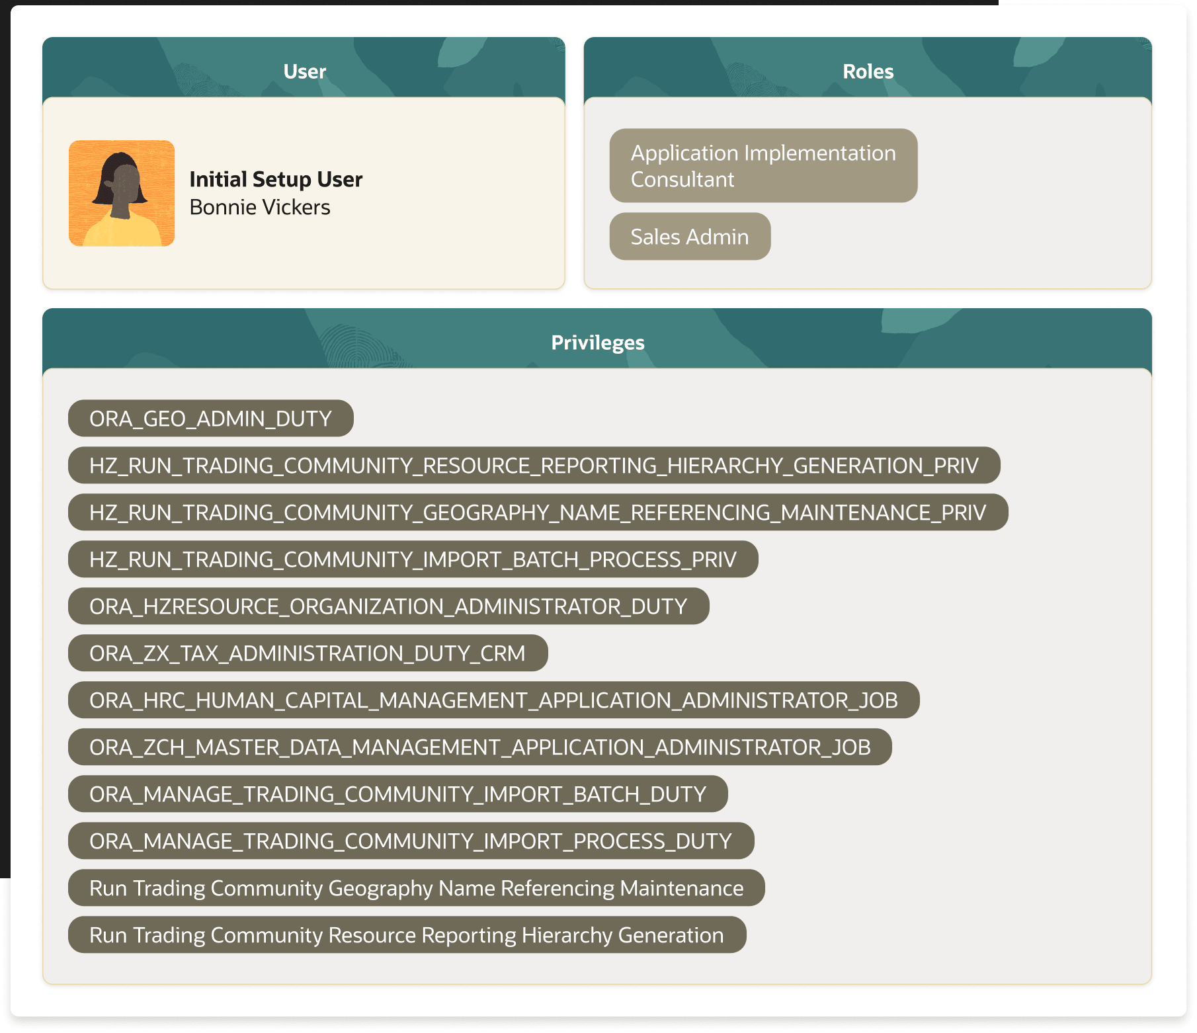
Task: Click the ORA_HRC_HUMAN_CAPITAL_MANAGEMENT_APPLICATION_ADMINISTRATOR_JOB chip
Action: point(493,700)
